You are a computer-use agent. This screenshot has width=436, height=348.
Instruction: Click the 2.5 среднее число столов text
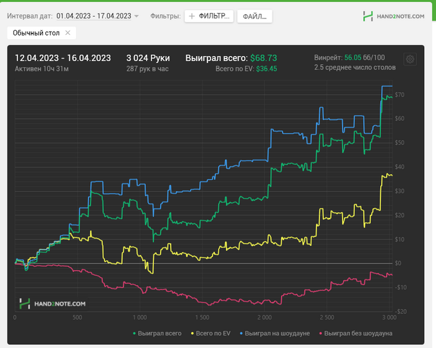click(x=355, y=67)
